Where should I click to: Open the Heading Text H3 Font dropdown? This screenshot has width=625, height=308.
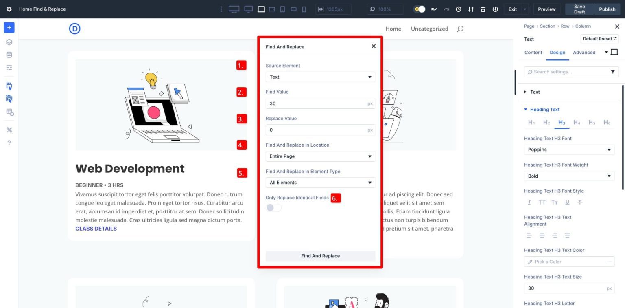pyautogui.click(x=569, y=150)
